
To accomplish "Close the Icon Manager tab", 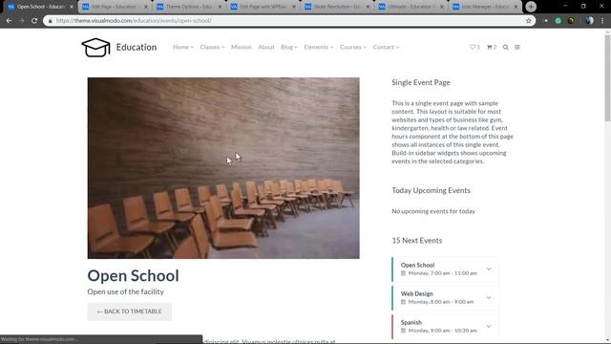I will tap(516, 7).
